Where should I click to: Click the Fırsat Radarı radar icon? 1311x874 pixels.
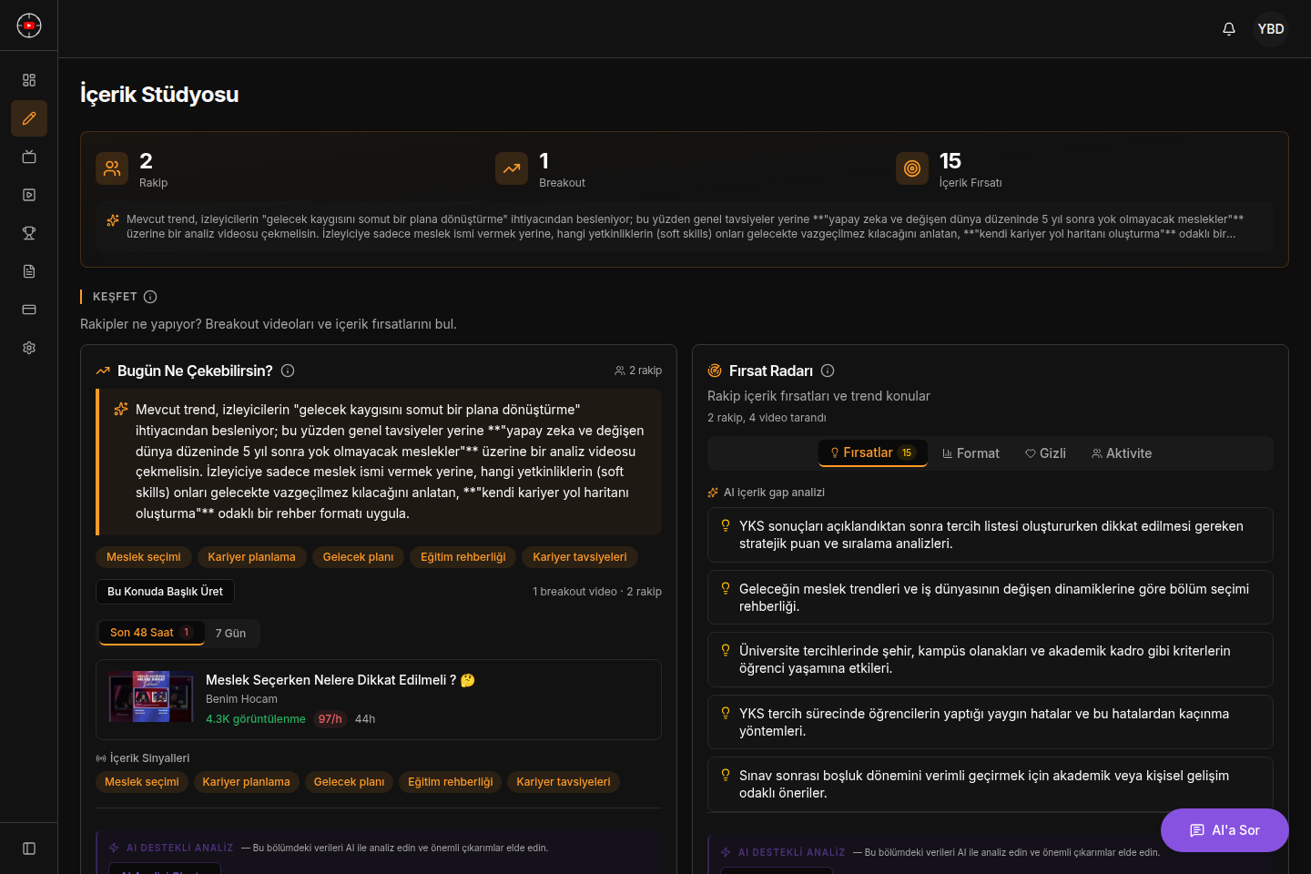point(715,371)
